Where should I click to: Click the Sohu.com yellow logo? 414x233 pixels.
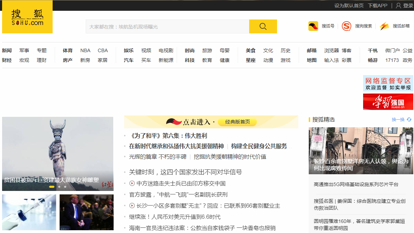tap(27, 17)
